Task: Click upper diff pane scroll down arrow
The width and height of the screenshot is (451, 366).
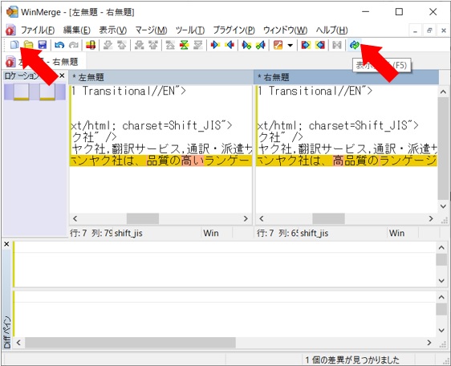Action: [x=441, y=281]
